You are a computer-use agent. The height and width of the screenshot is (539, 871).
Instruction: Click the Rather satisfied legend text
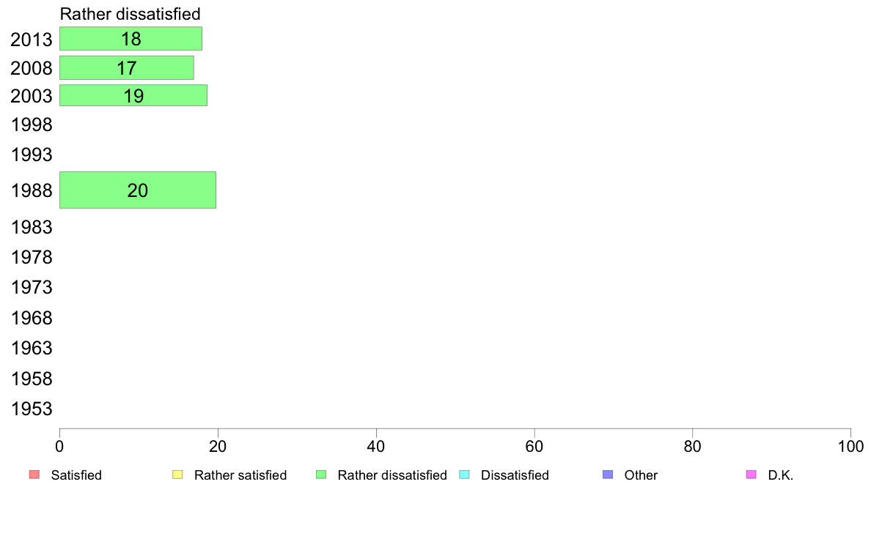[240, 475]
